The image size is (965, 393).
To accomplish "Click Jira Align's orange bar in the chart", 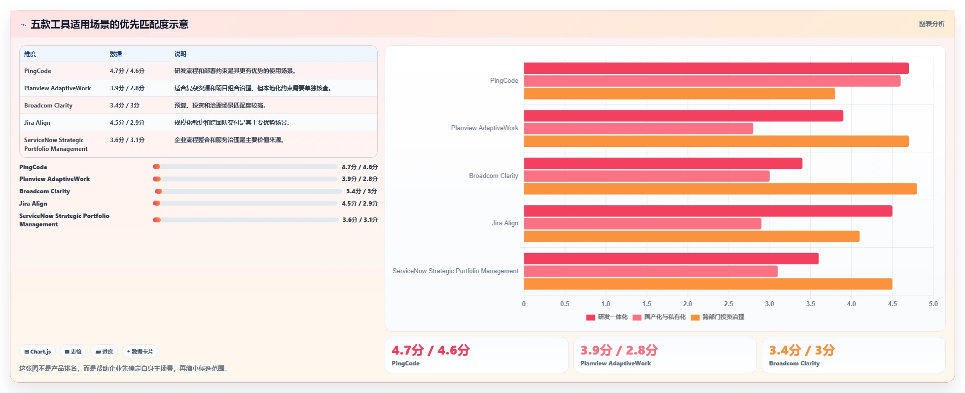I will coord(691,236).
